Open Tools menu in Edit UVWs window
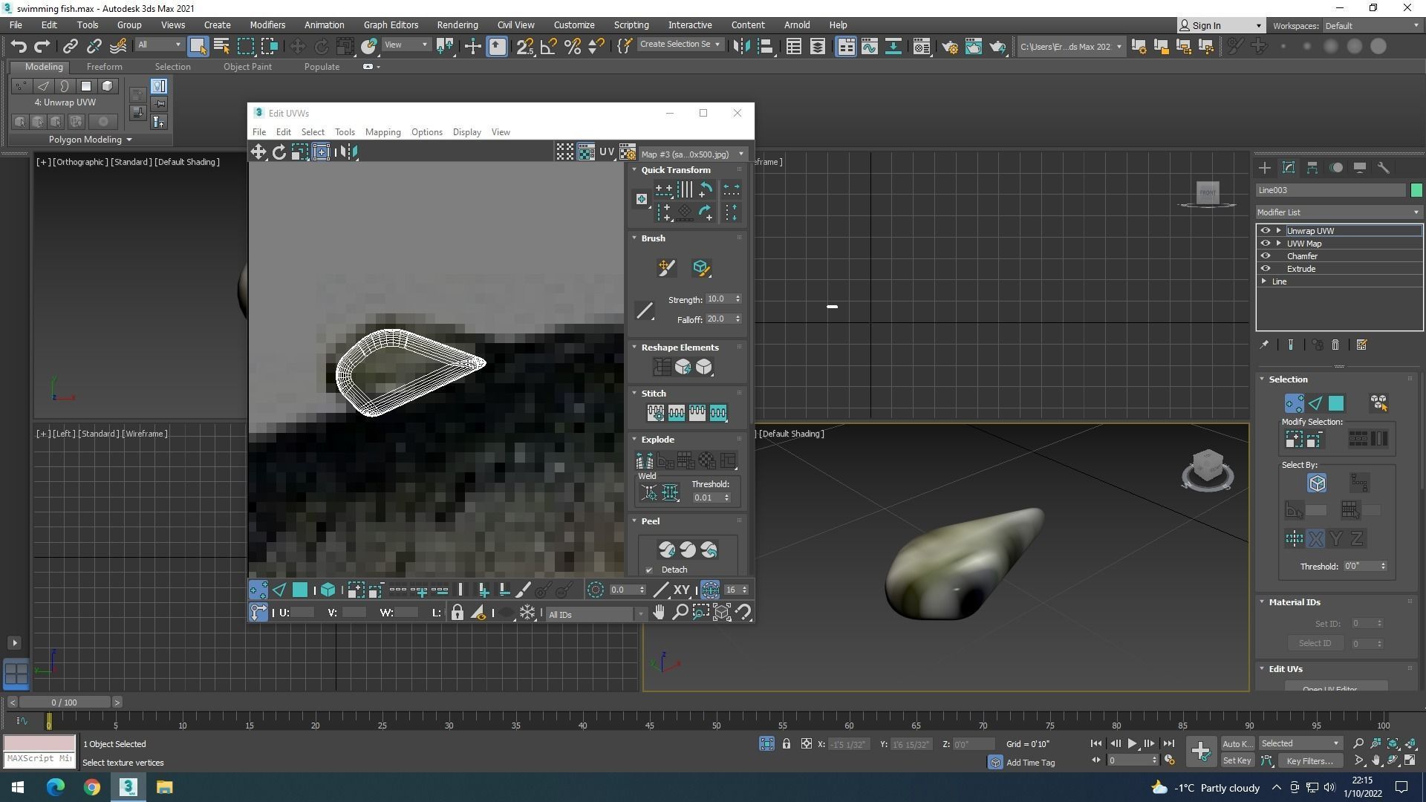The width and height of the screenshot is (1426, 802). tap(345, 132)
